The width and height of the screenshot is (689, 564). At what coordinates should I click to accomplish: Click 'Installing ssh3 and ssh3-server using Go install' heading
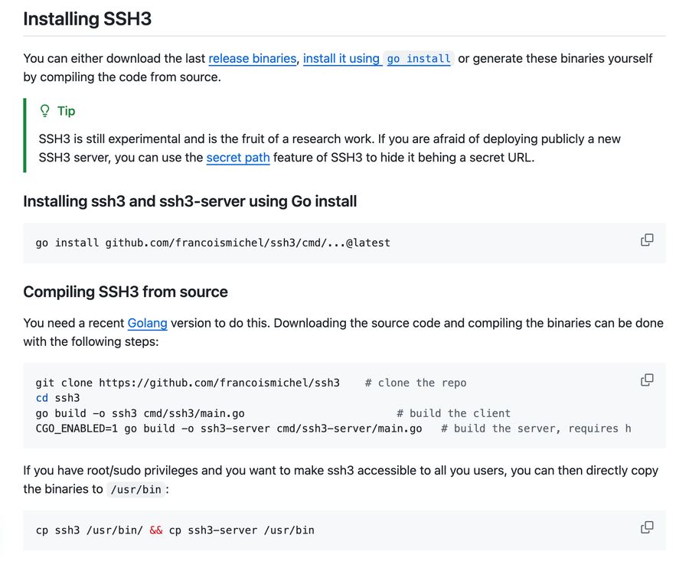[190, 201]
